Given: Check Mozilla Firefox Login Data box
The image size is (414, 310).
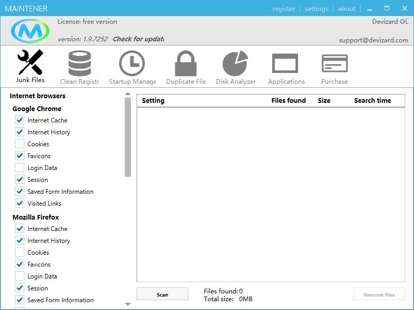Looking at the screenshot, I should (x=20, y=276).
